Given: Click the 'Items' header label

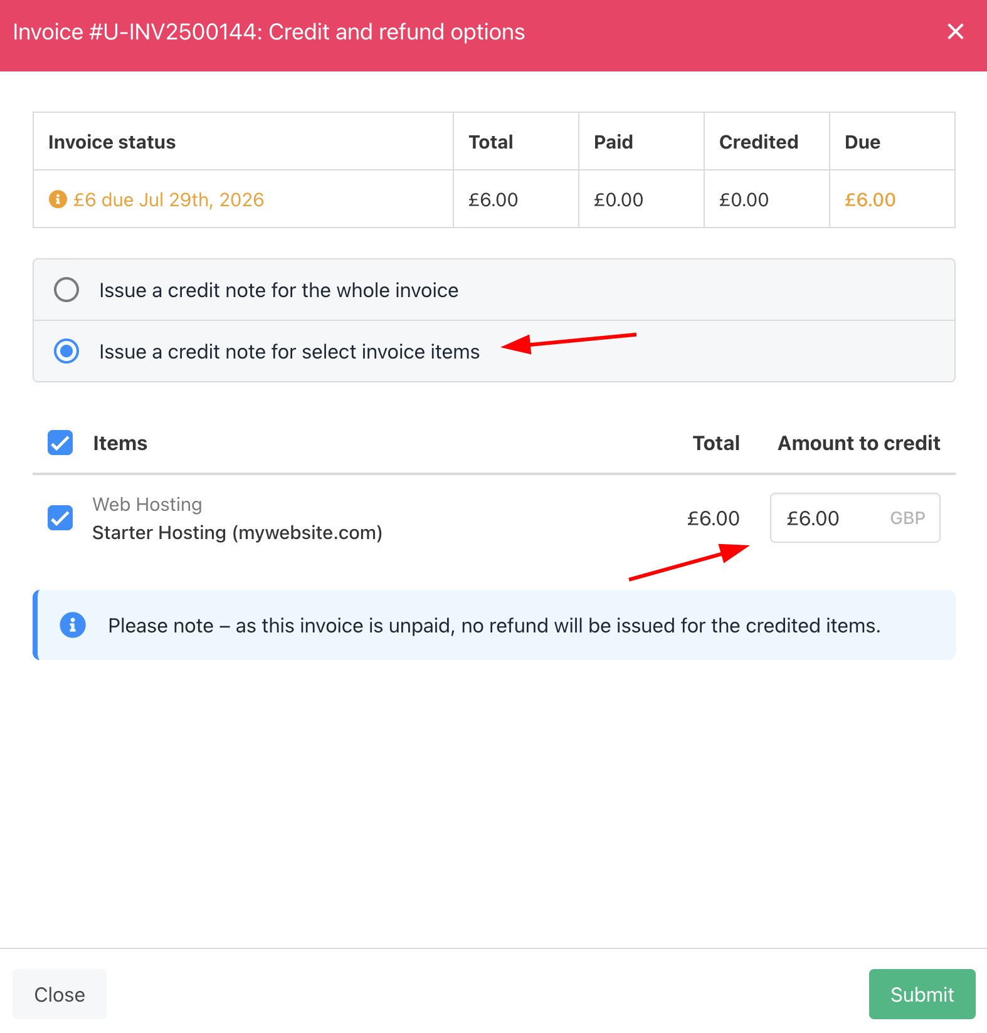Looking at the screenshot, I should [x=120, y=443].
